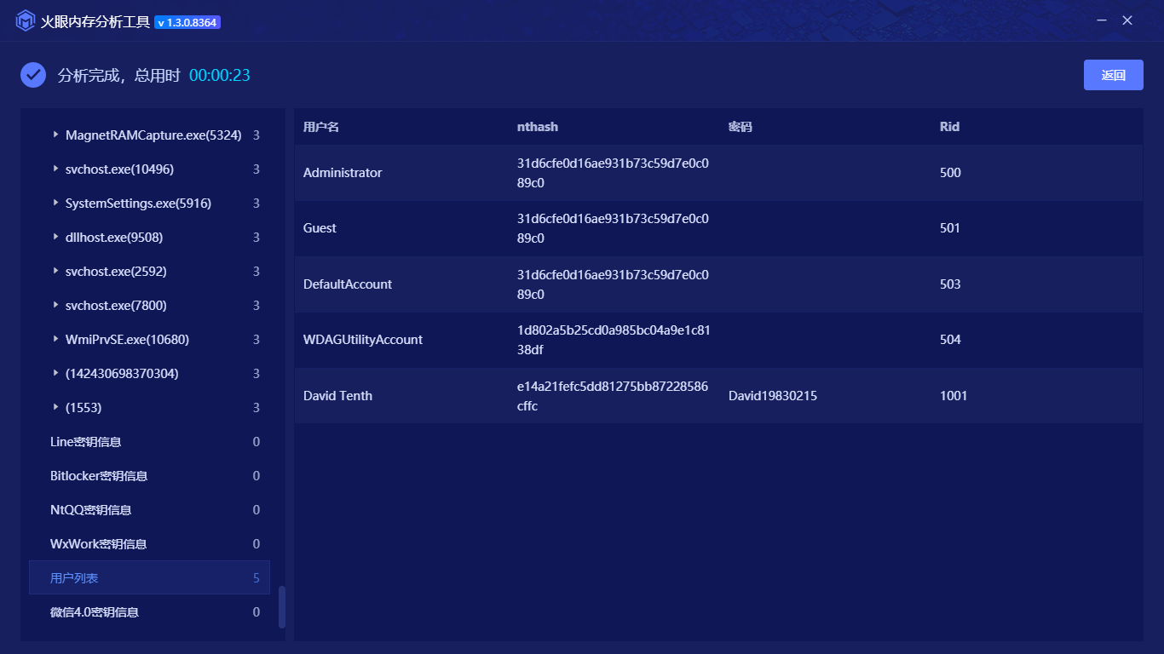Open the NtQQ密钥信息 category

coord(91,510)
